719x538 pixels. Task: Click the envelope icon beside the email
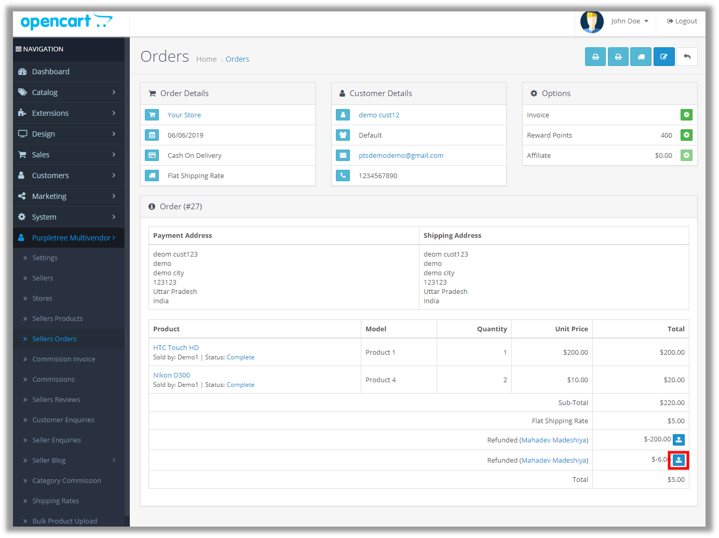pos(343,155)
